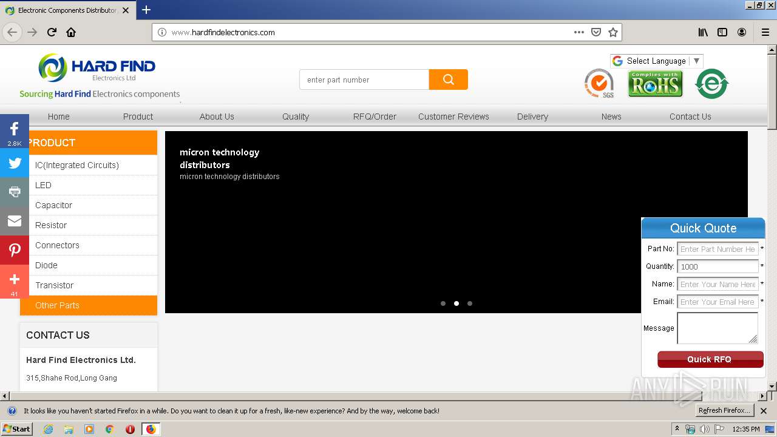Open the SGS certification badge
This screenshot has width=777, height=437.
[x=599, y=83]
